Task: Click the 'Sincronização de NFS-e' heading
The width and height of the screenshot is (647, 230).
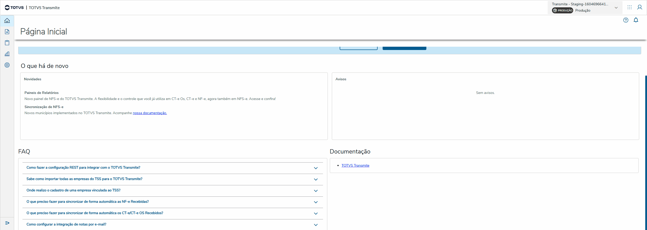Action: 44,107
